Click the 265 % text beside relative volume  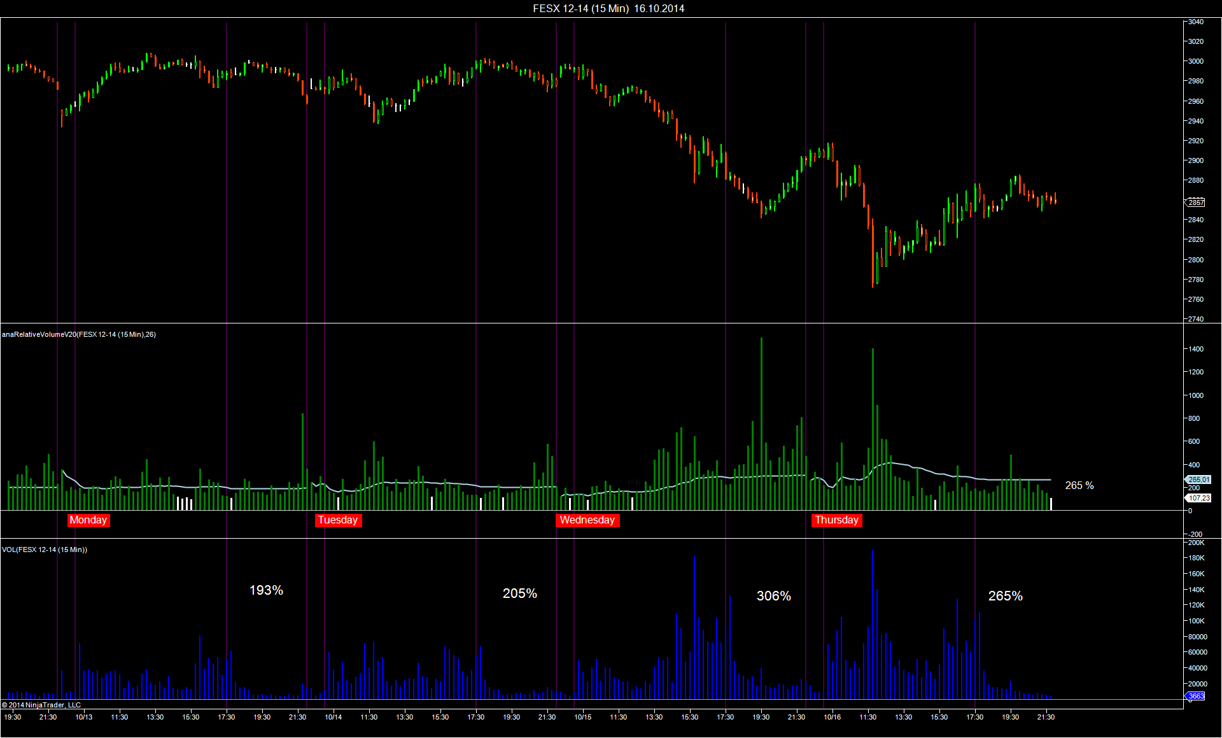pyautogui.click(x=1079, y=485)
